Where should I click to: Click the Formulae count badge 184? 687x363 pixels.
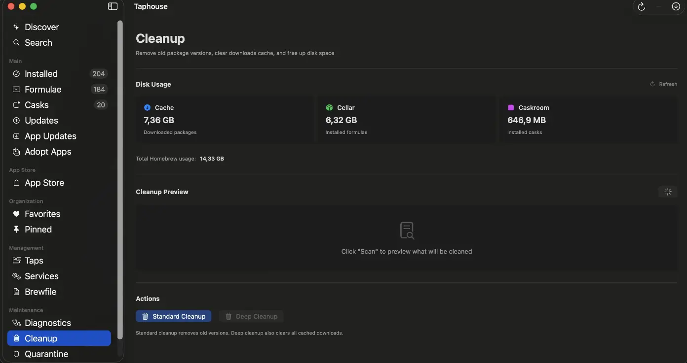pyautogui.click(x=99, y=89)
